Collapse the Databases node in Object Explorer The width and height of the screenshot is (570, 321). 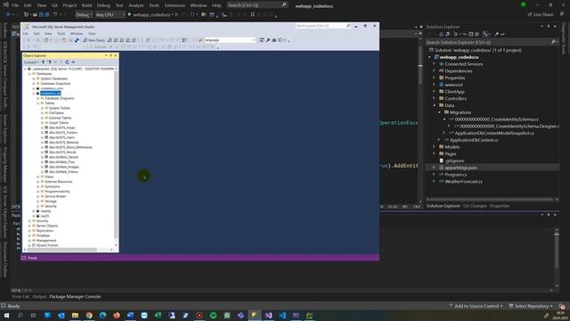(x=29, y=73)
